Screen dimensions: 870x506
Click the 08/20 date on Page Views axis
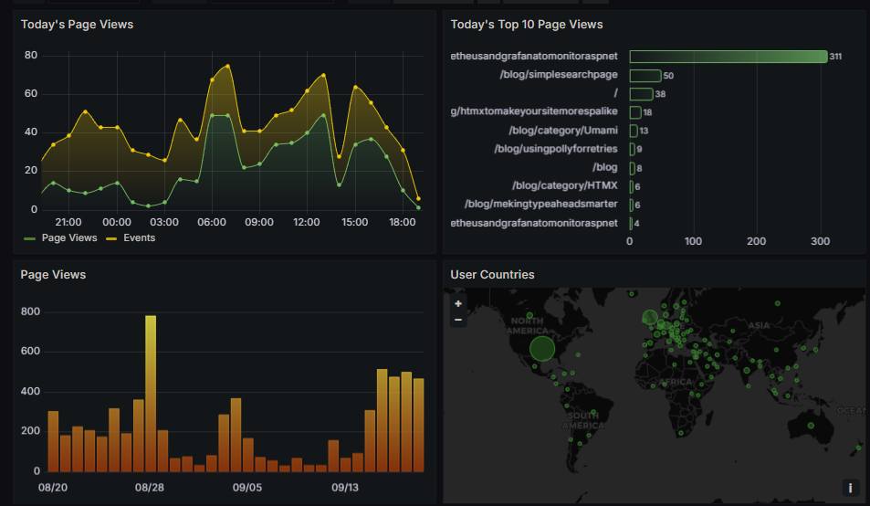pos(53,488)
